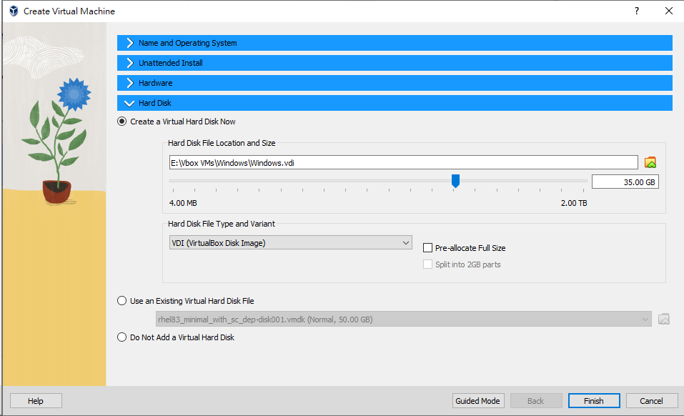Click the Cancel button

(x=652, y=401)
